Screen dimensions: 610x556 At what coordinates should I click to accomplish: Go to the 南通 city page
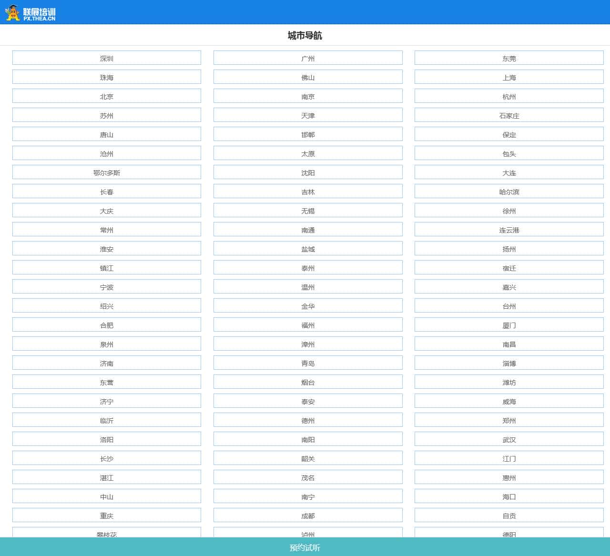(308, 230)
